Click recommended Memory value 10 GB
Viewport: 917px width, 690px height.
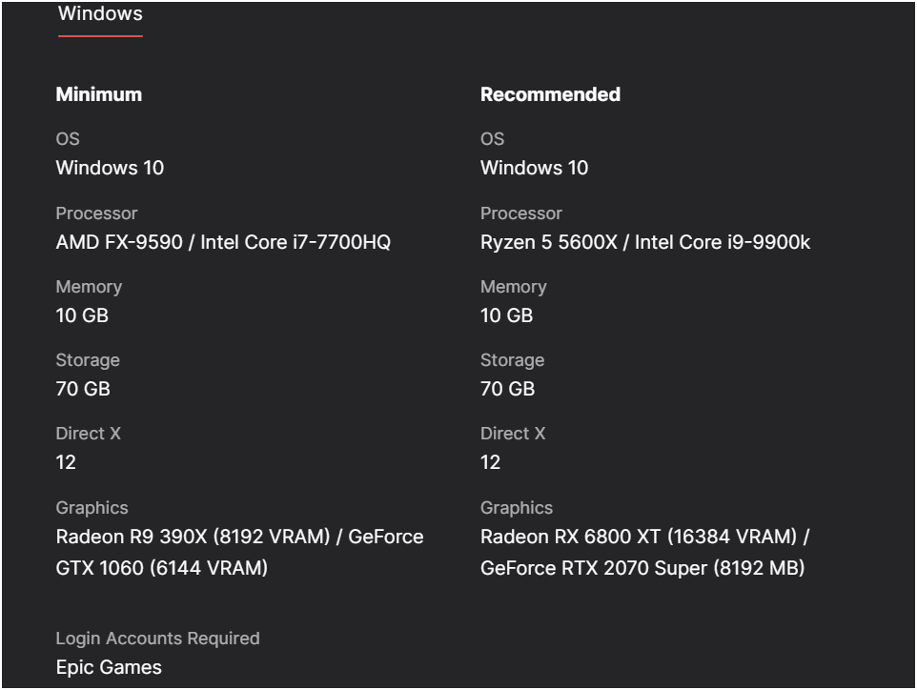click(x=506, y=315)
